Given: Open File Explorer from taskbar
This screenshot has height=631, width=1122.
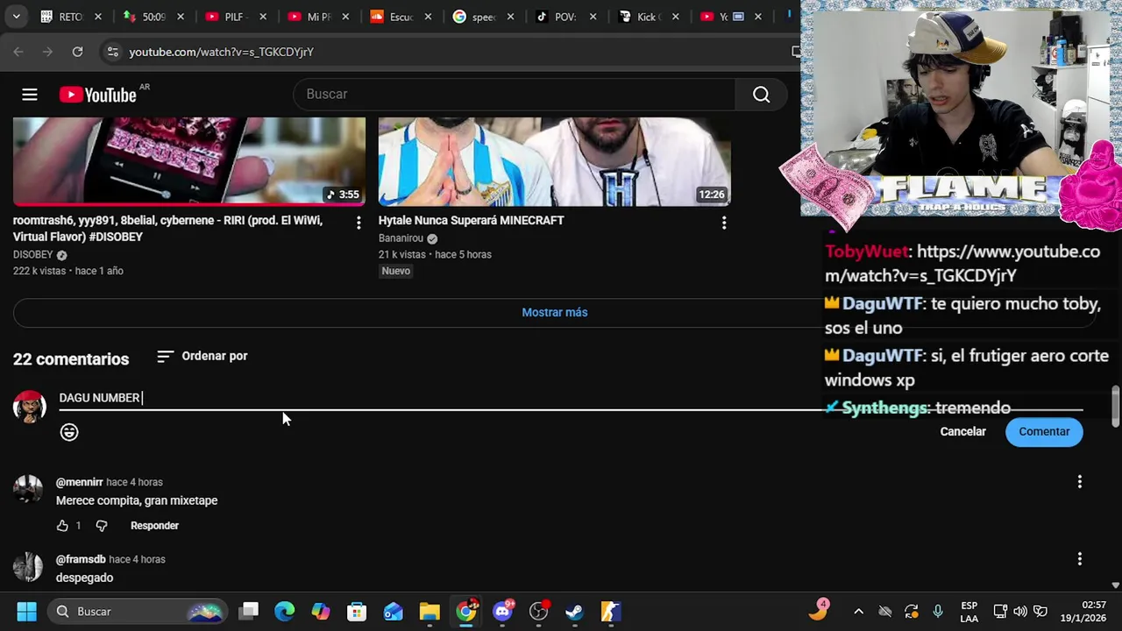Looking at the screenshot, I should (x=430, y=612).
